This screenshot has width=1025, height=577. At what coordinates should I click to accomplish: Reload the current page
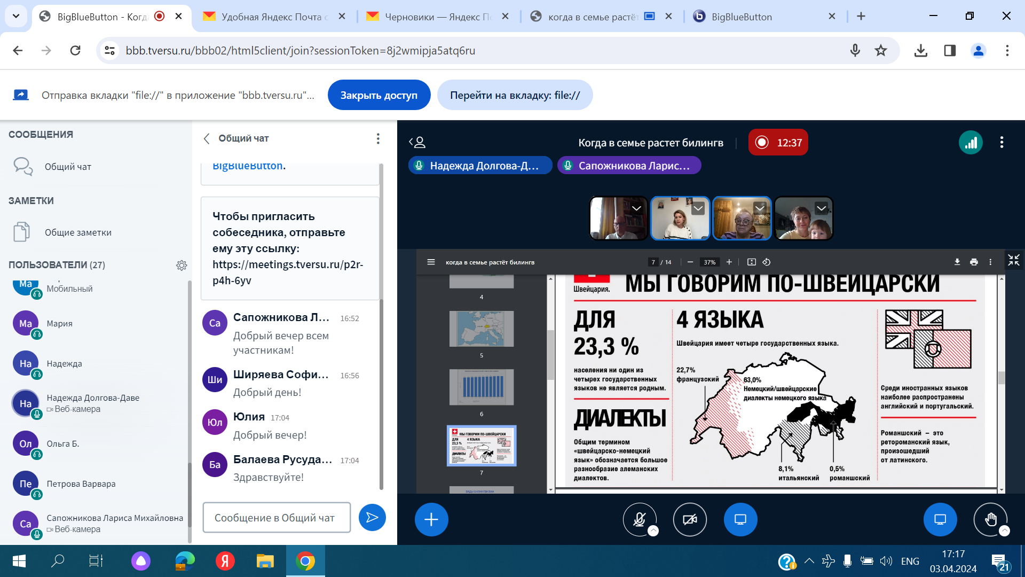(x=75, y=51)
